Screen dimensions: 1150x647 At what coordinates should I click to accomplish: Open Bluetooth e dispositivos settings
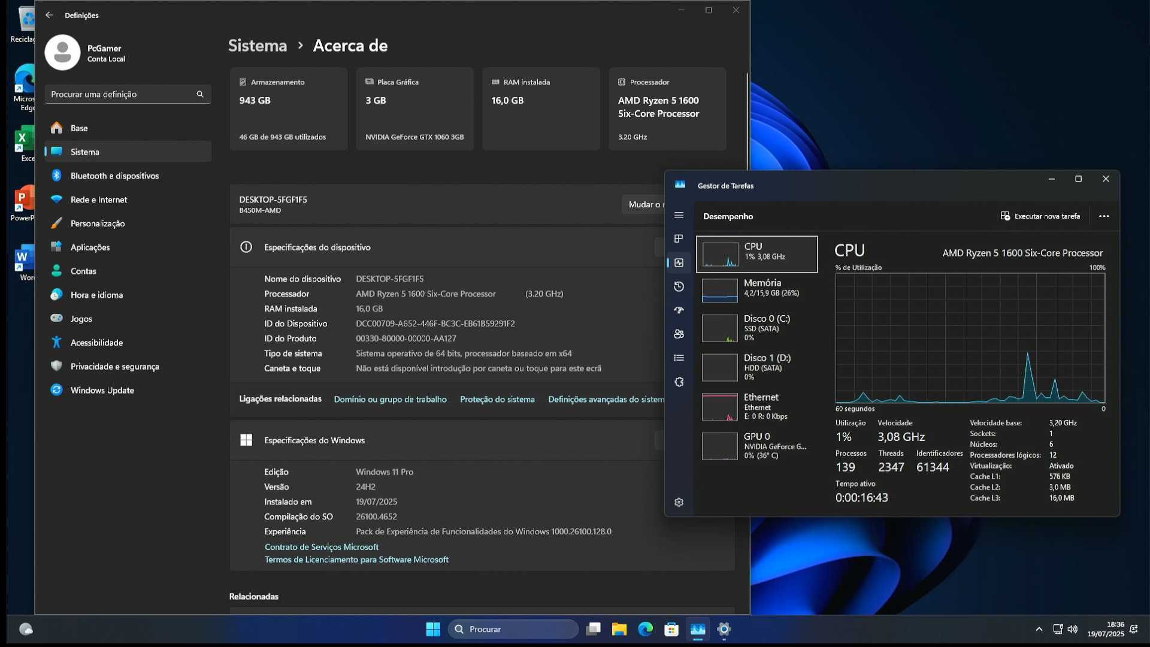pos(128,176)
